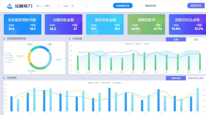206x115 pixels.
Task: Switch to 回款目标达成率 tab in 月度趋势
Action: point(196,78)
